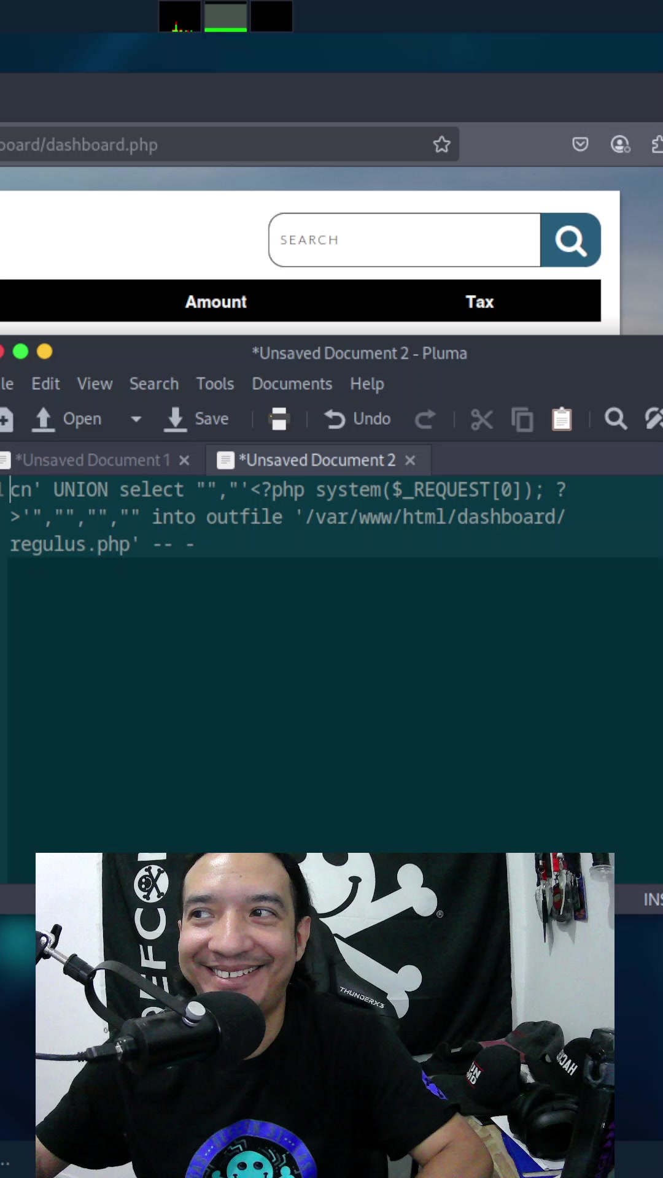
Task: Click the dashboard.php URL in address bar
Action: (x=79, y=145)
